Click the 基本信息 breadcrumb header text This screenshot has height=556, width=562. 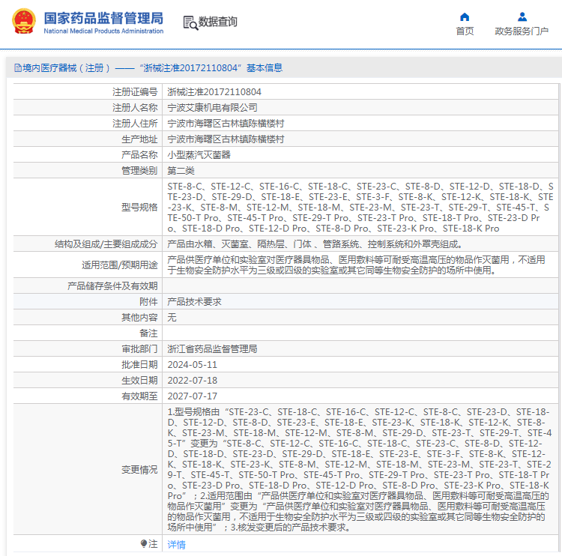(x=265, y=67)
